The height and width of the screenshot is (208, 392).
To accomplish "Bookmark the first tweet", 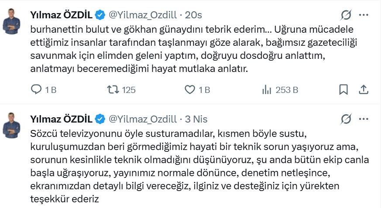I will point(344,90).
